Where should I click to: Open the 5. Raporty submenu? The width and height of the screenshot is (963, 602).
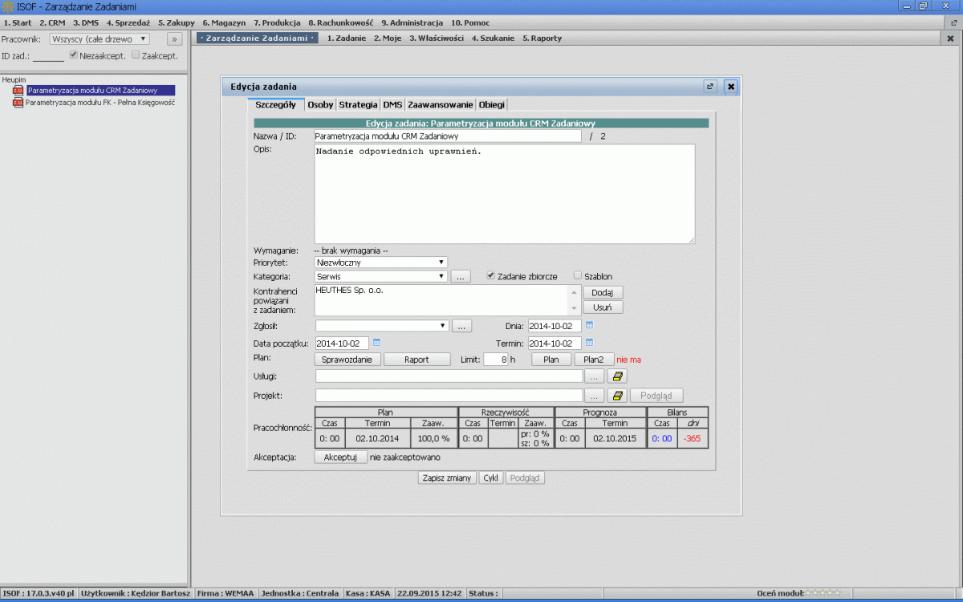pyautogui.click(x=542, y=38)
